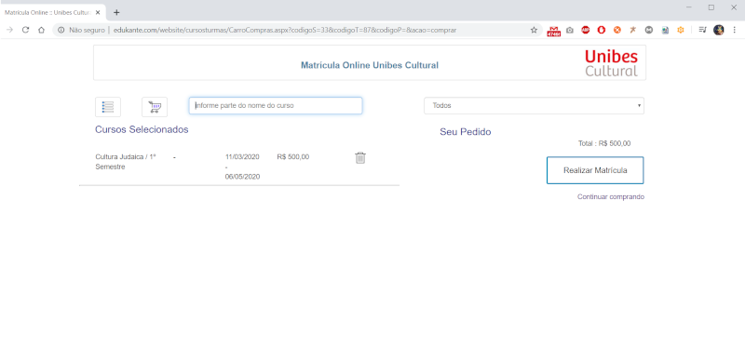Image resolution: width=745 pixels, height=347 pixels.
Task: Click the Unibes Cultural logo
Action: pyautogui.click(x=612, y=63)
